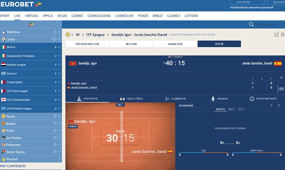Open the LIVE menu

[17, 16]
